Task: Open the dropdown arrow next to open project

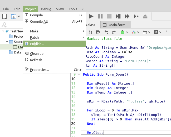Action: coord(19,17)
